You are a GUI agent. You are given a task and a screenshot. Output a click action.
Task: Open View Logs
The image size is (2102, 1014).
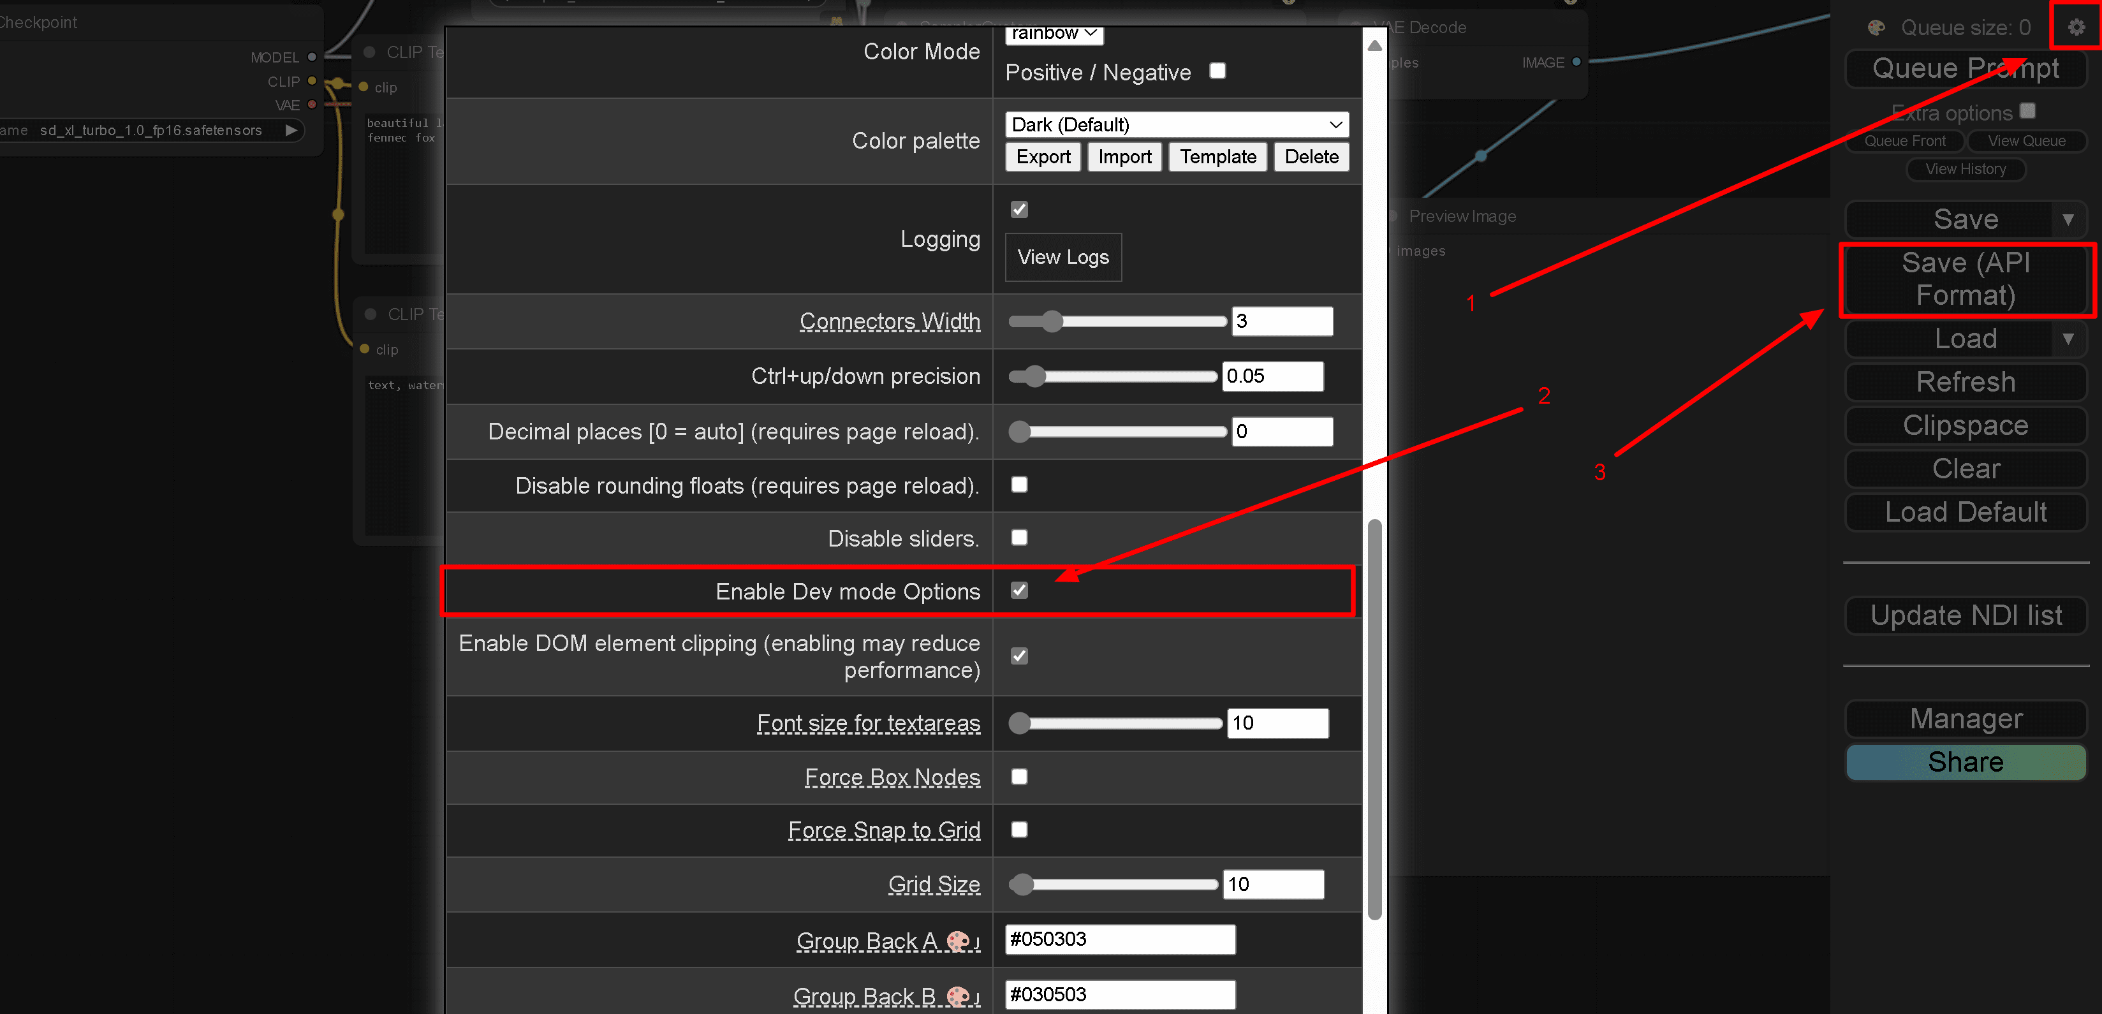point(1063,257)
